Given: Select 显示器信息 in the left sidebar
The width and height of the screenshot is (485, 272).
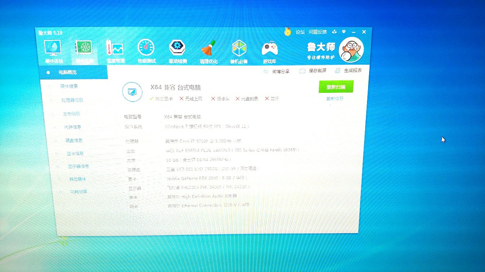Looking at the screenshot, I should coord(79,166).
